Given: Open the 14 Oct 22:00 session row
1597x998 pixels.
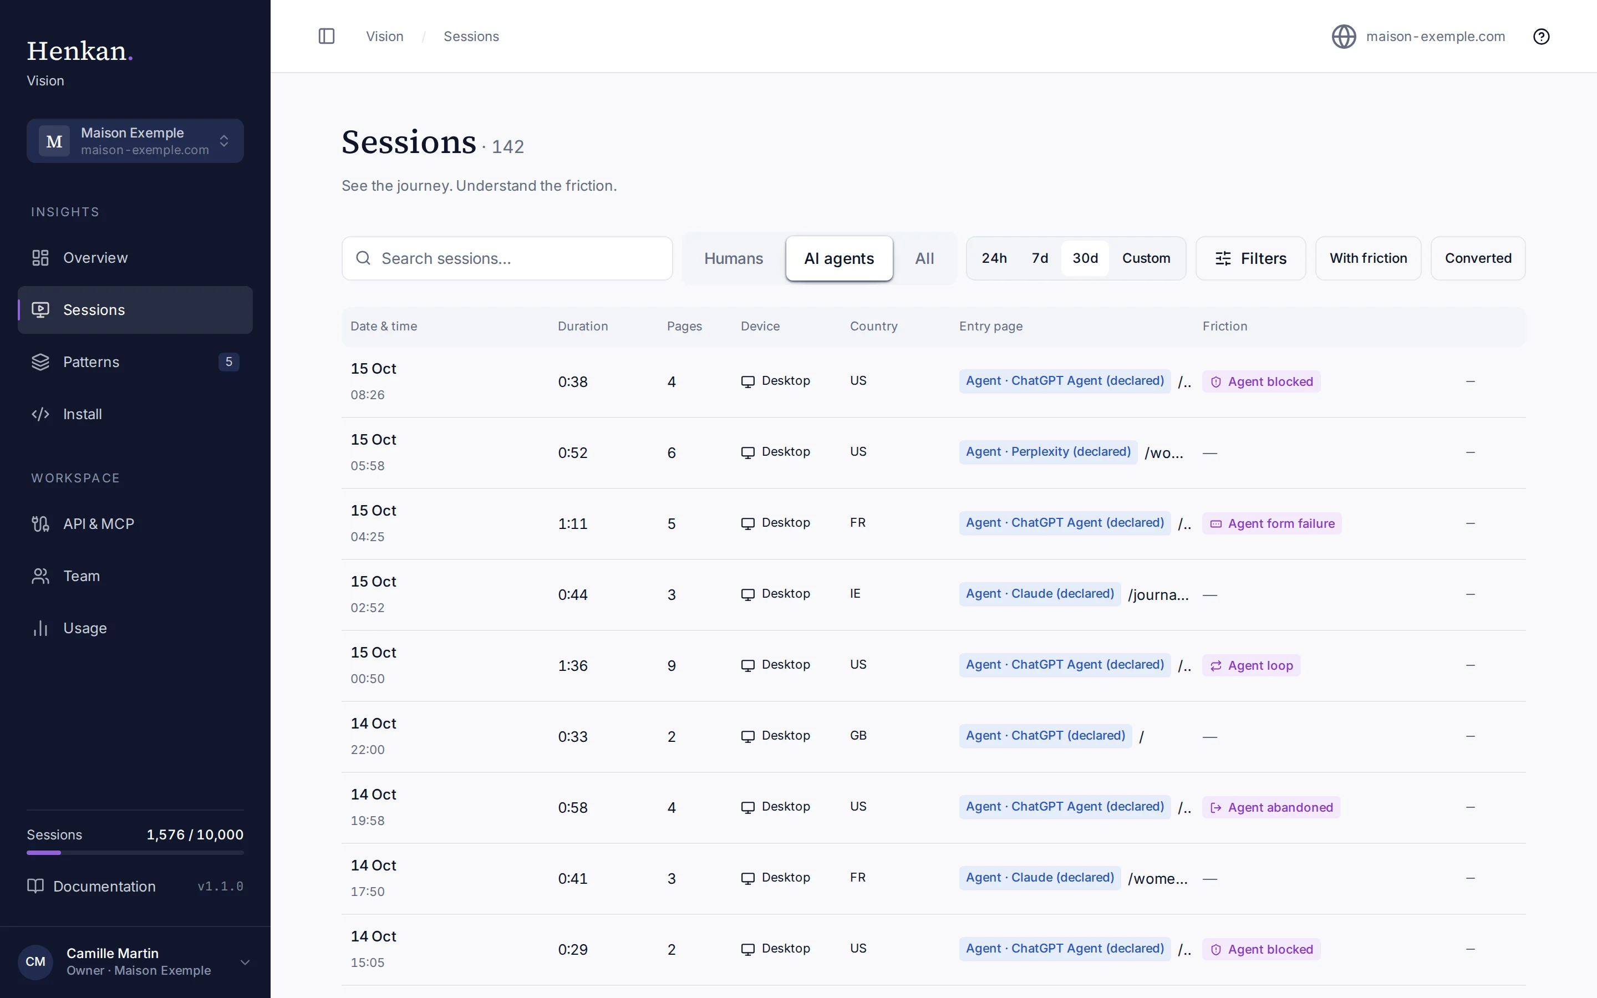Looking at the screenshot, I should (x=933, y=737).
